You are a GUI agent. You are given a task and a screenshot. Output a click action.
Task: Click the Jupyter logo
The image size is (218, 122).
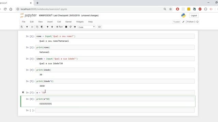point(28,15)
